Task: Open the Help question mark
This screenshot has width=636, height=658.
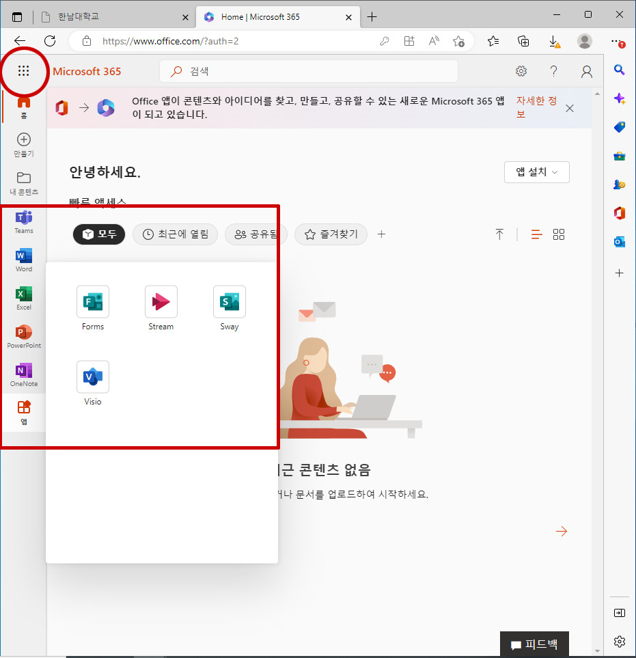Action: point(554,71)
